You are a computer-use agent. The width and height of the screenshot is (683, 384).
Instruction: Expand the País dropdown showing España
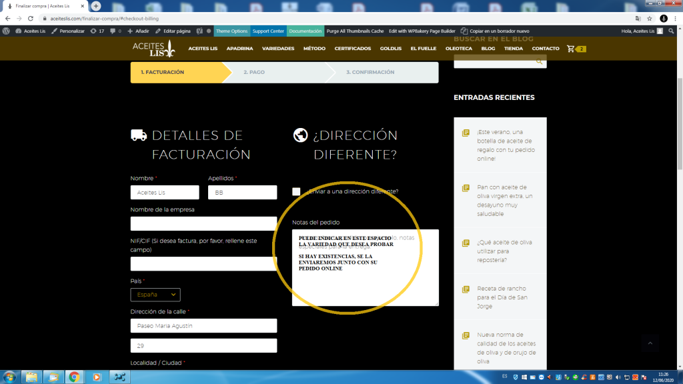pyautogui.click(x=155, y=295)
